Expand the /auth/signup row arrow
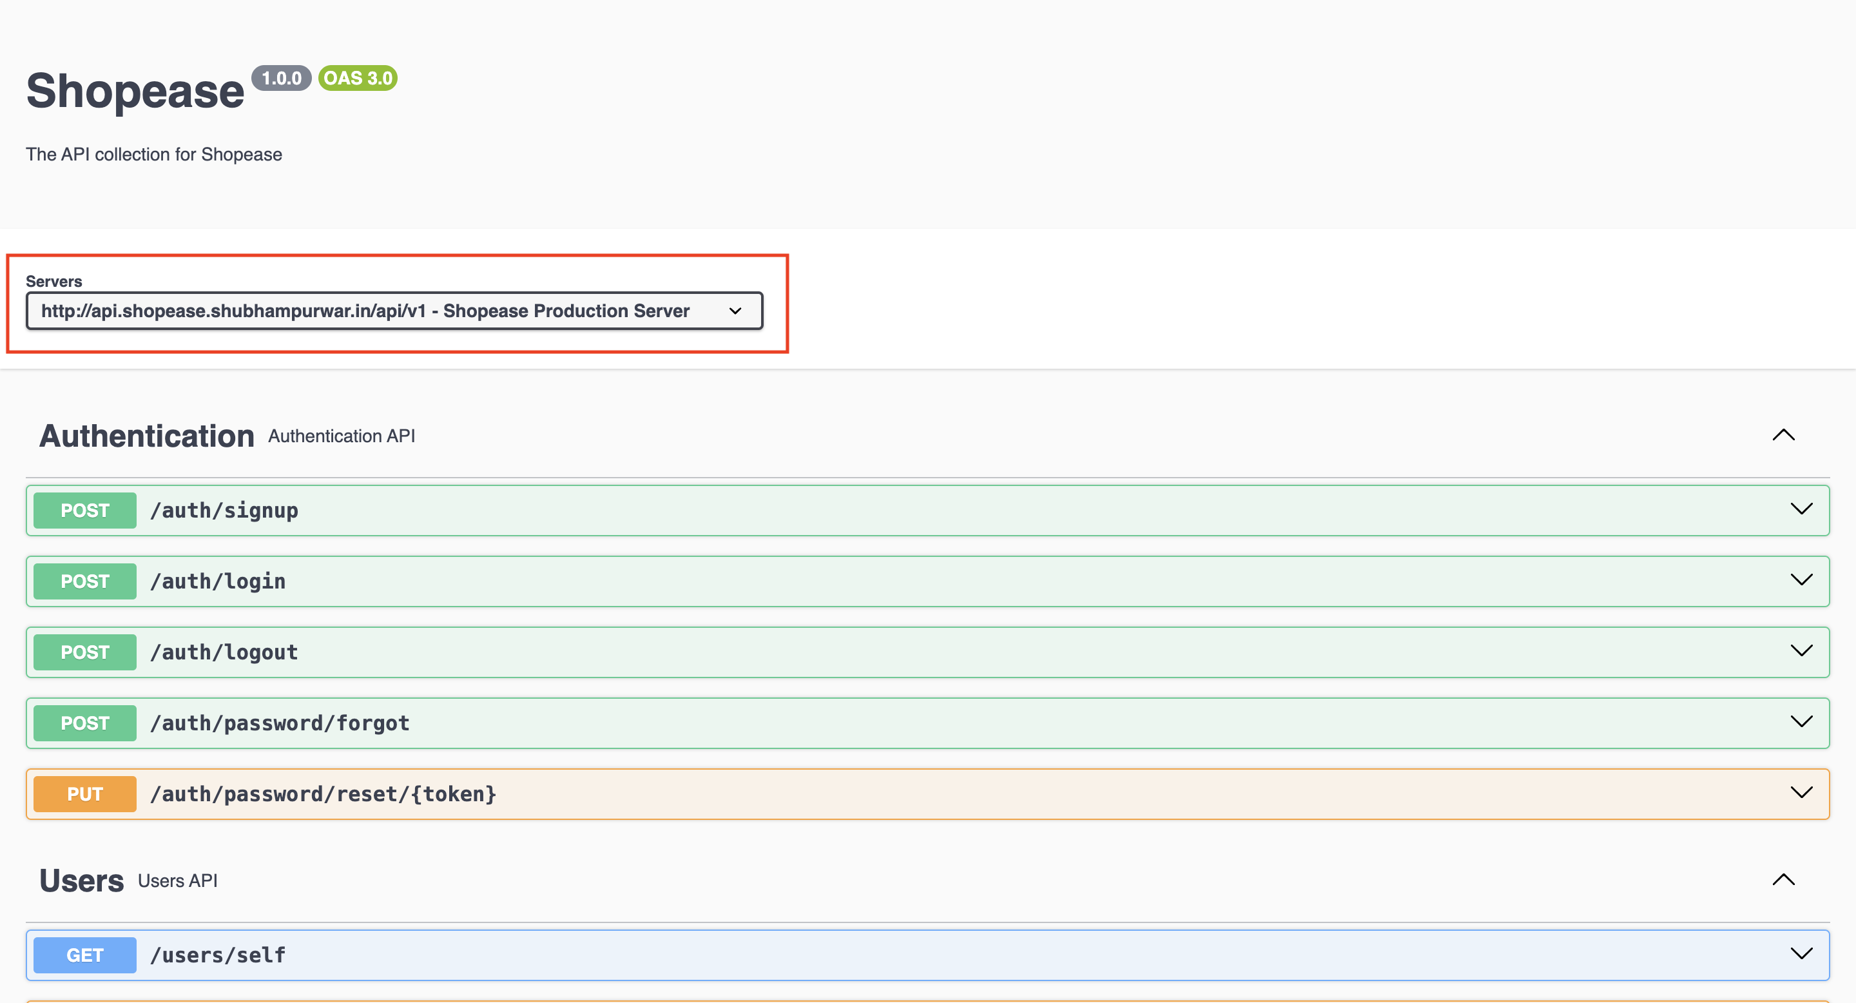The height and width of the screenshot is (1003, 1856). point(1801,509)
